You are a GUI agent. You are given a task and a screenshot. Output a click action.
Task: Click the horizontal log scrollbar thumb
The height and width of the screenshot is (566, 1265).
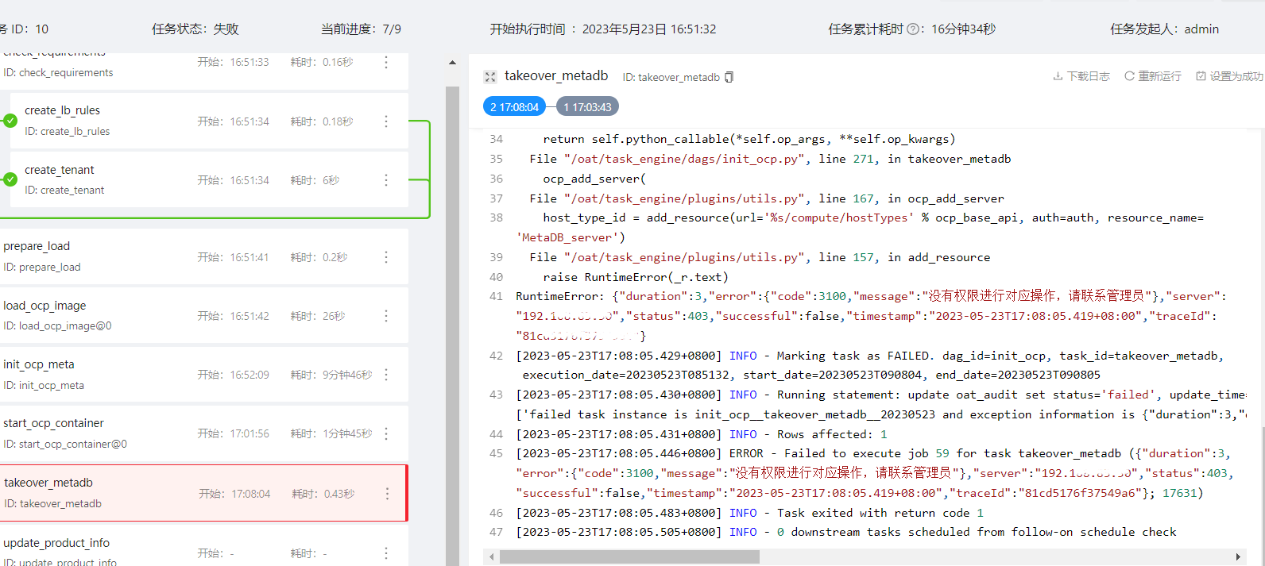click(629, 557)
